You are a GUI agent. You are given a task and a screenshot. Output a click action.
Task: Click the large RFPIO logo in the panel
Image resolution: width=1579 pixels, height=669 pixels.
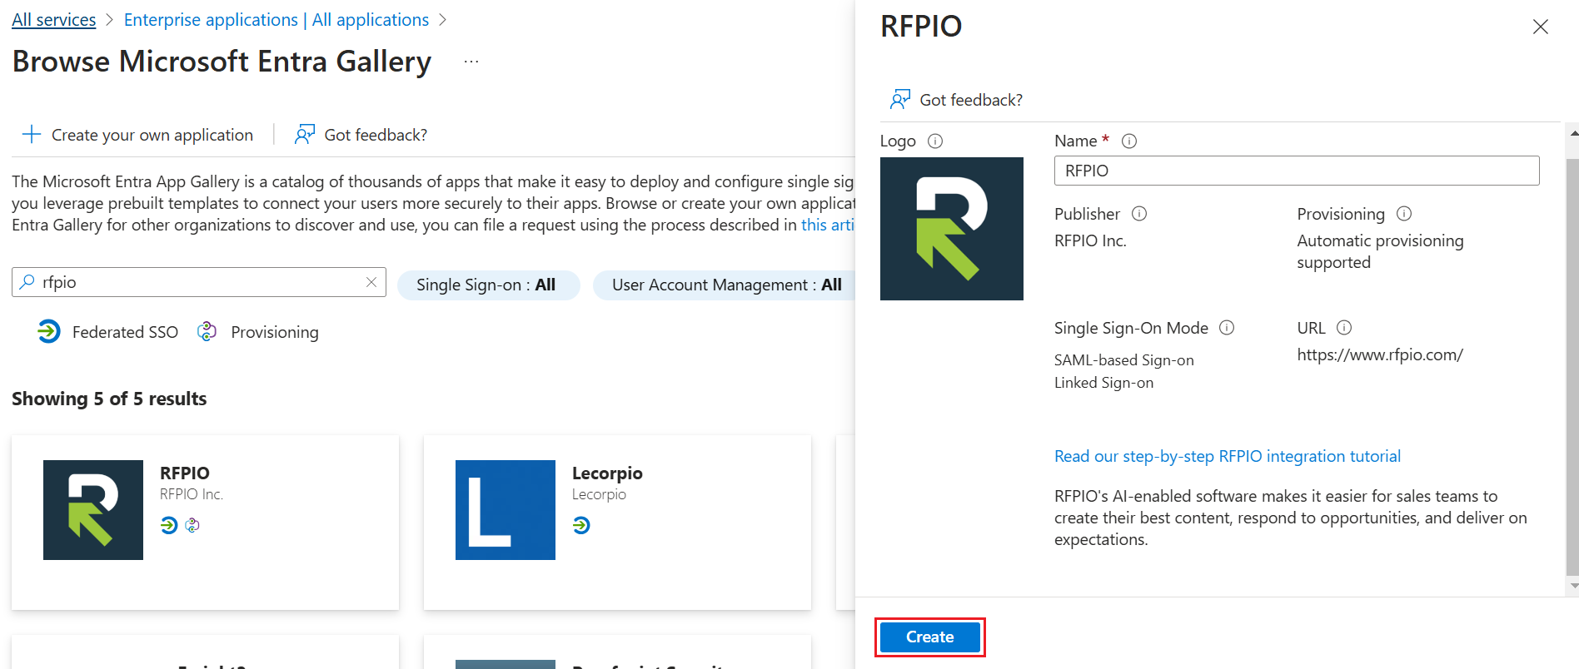952,229
